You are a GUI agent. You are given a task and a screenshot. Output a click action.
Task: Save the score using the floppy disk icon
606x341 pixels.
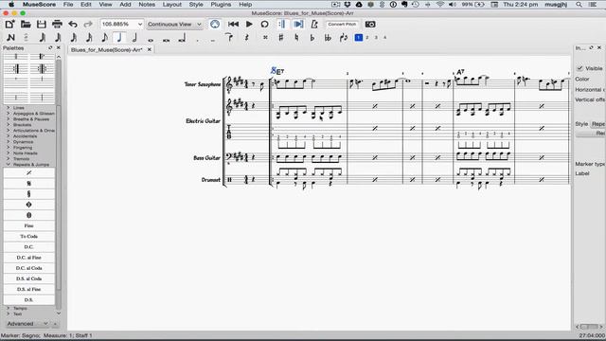42,24
